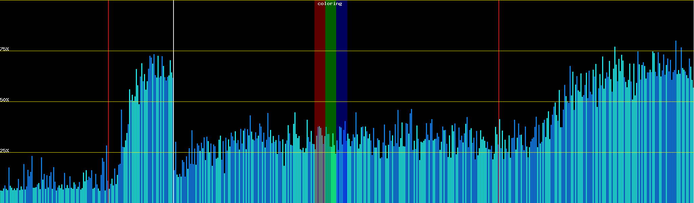Click the yellow border line at the top
694x203 pixels.
[407, 0]
